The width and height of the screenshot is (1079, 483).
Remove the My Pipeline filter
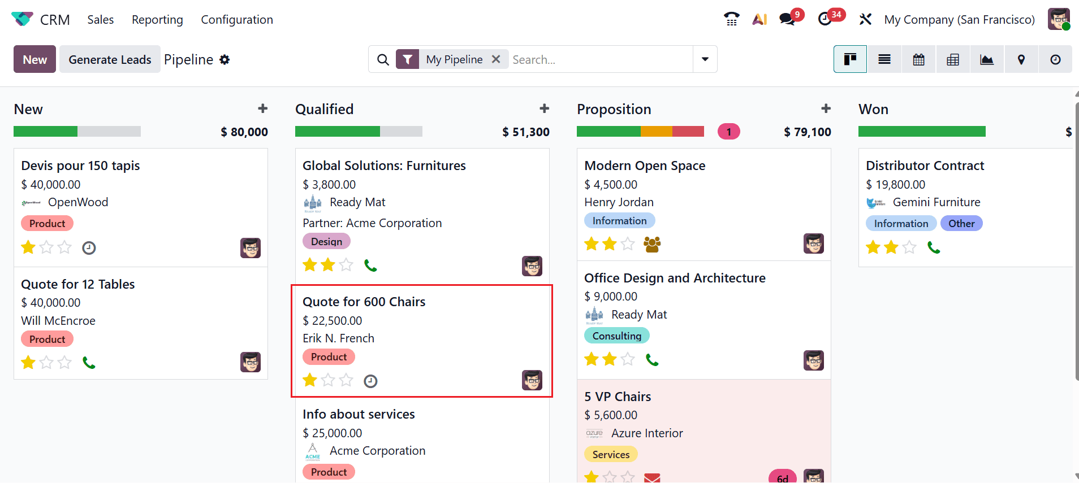tap(496, 59)
